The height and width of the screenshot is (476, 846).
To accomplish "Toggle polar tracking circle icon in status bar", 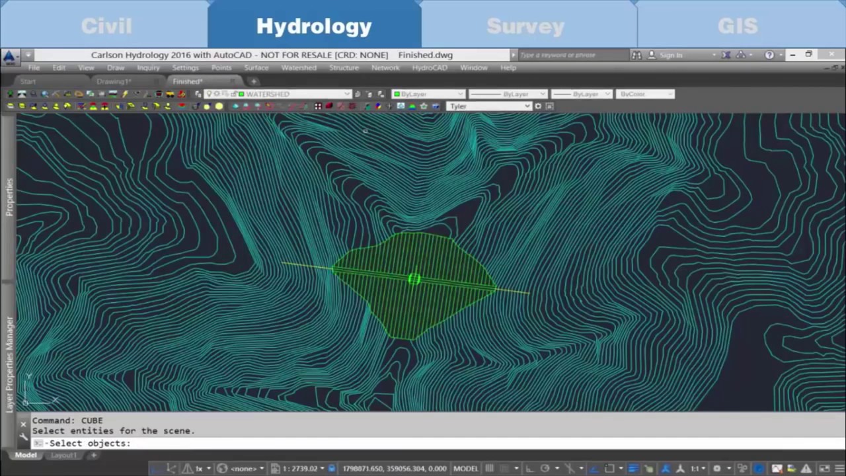I will [545, 469].
